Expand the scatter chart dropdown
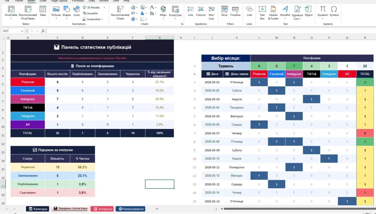 pos(146,19)
